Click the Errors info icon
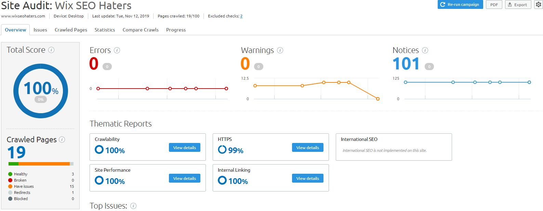543x211 pixels. [x=117, y=50]
